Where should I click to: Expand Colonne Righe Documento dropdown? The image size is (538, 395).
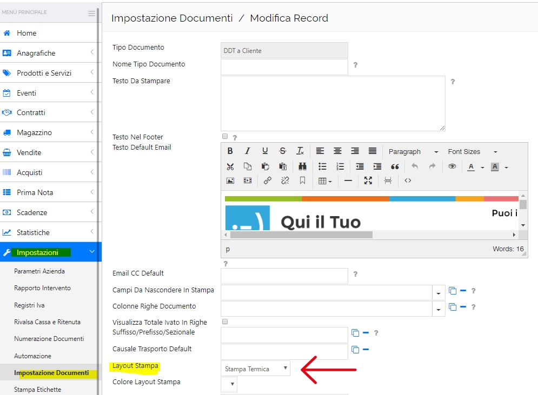pyautogui.click(x=438, y=309)
